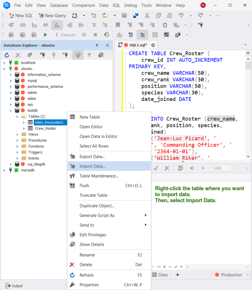Expand the Views folder
252x290 pixels.
tap(17, 135)
